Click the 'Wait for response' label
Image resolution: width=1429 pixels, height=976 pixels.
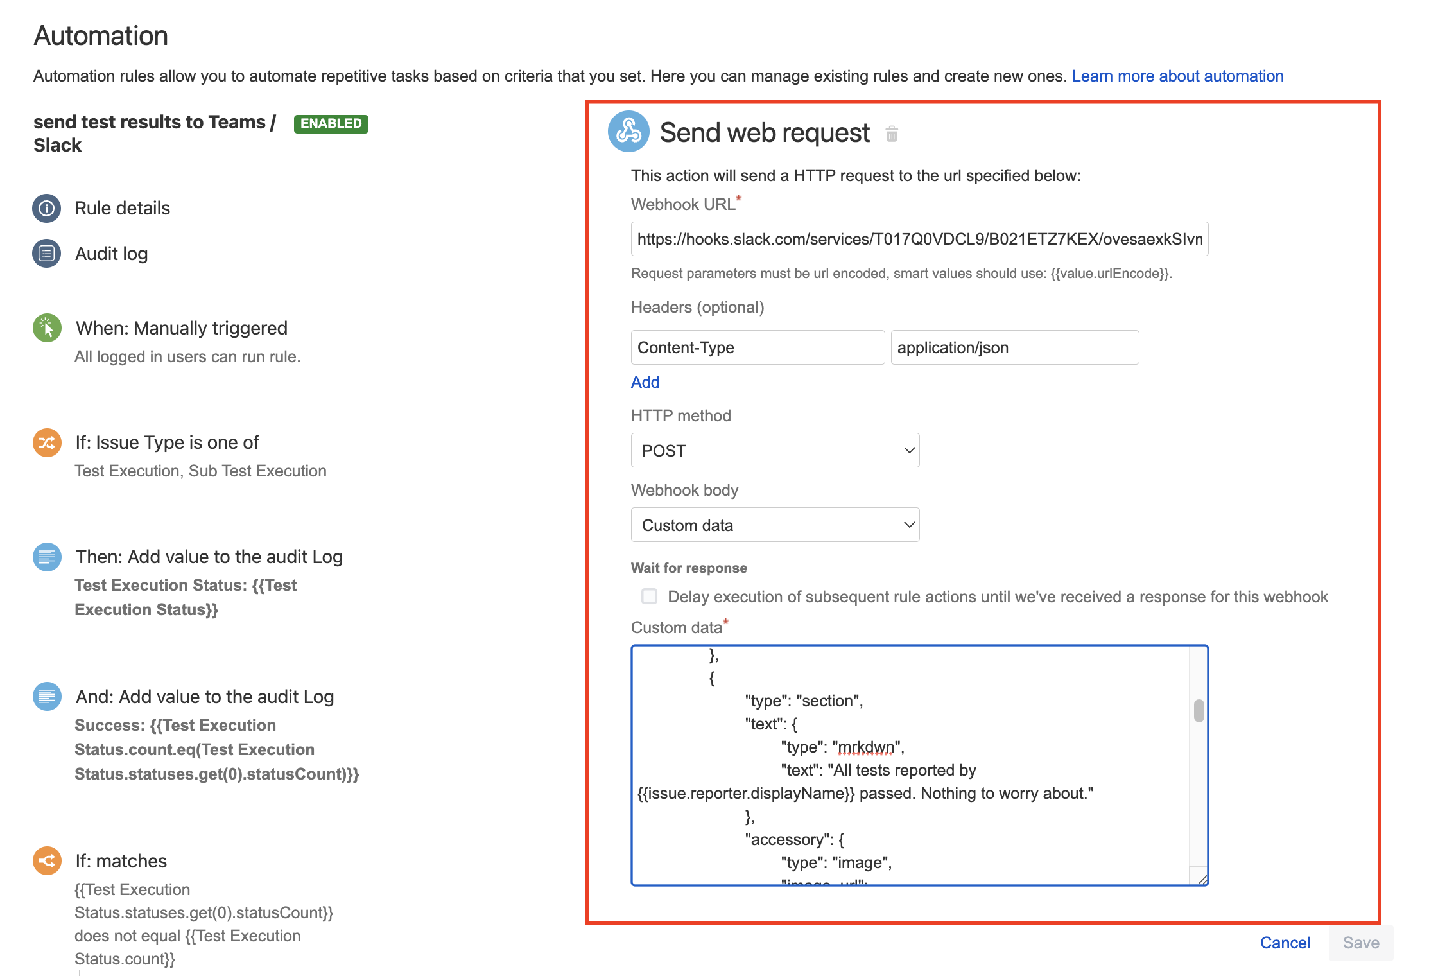(x=689, y=568)
